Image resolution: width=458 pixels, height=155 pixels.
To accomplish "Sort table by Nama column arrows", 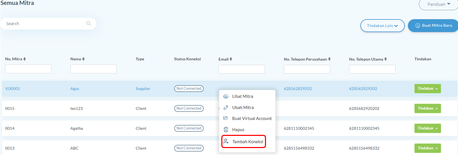I will click(83, 59).
